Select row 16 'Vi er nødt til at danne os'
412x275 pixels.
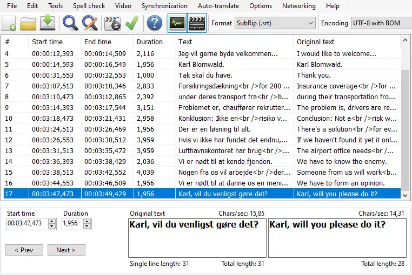coord(202,183)
